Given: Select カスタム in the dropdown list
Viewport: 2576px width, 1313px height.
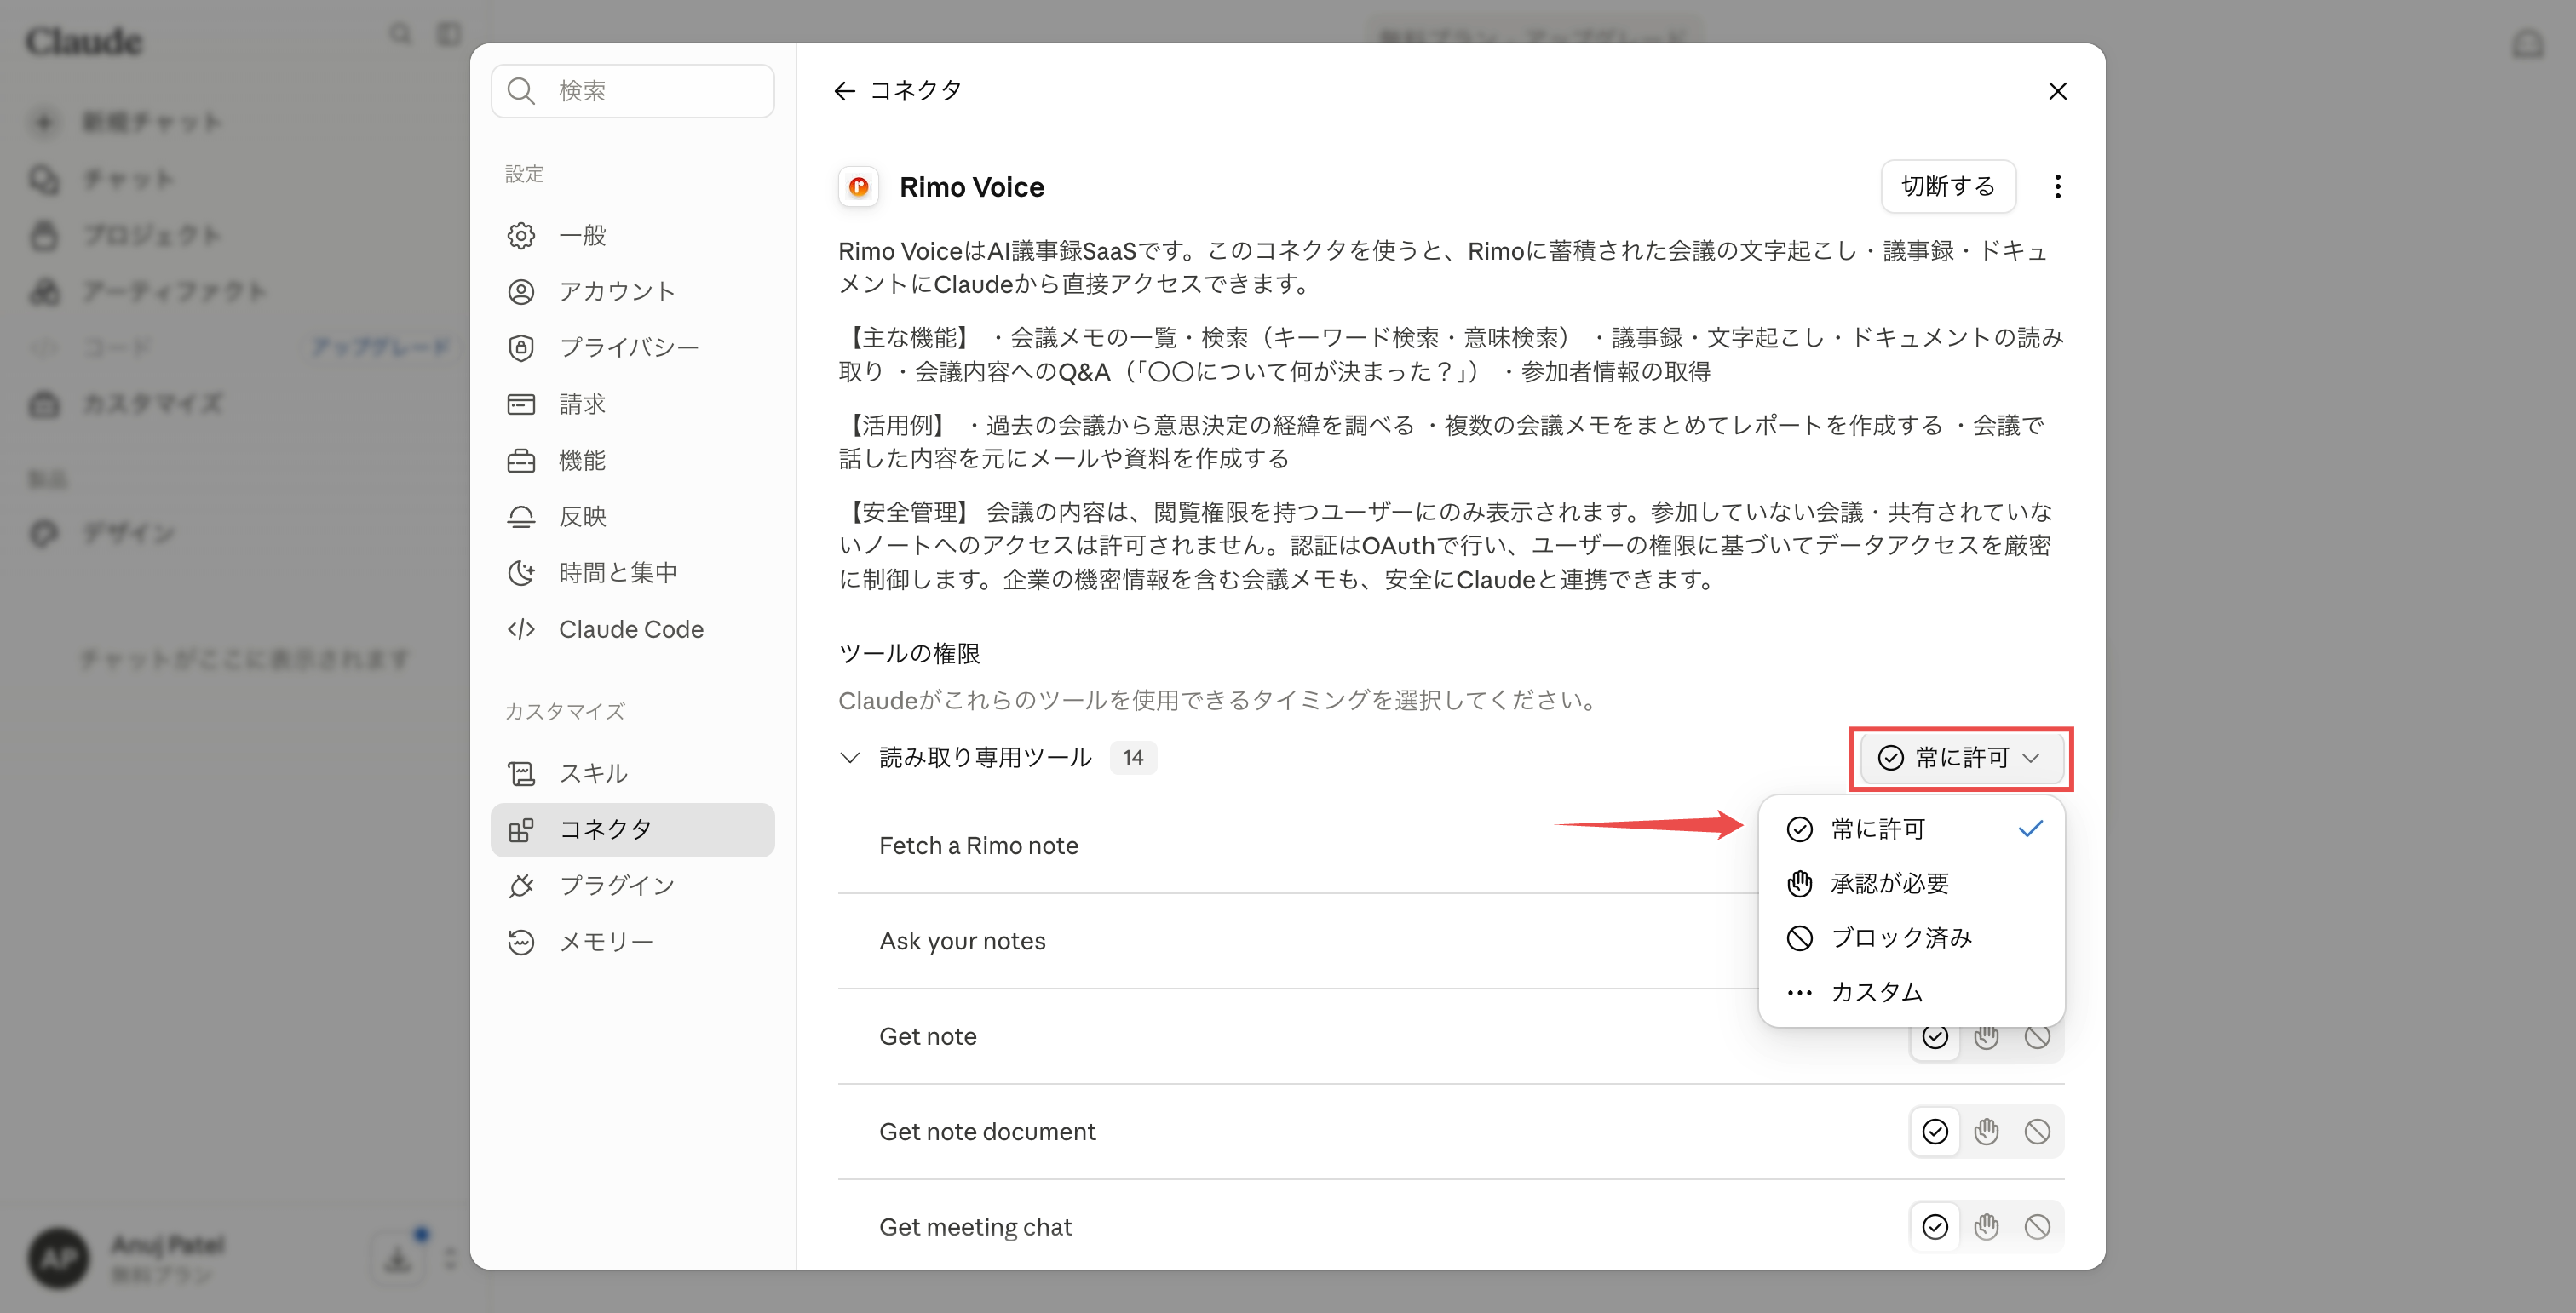Looking at the screenshot, I should pos(1911,992).
